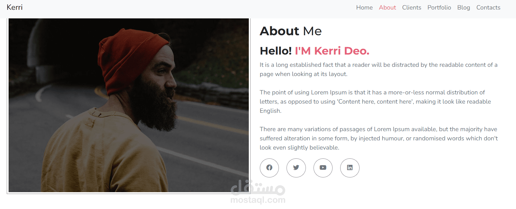Open the YouTube social icon

[x=323, y=168]
